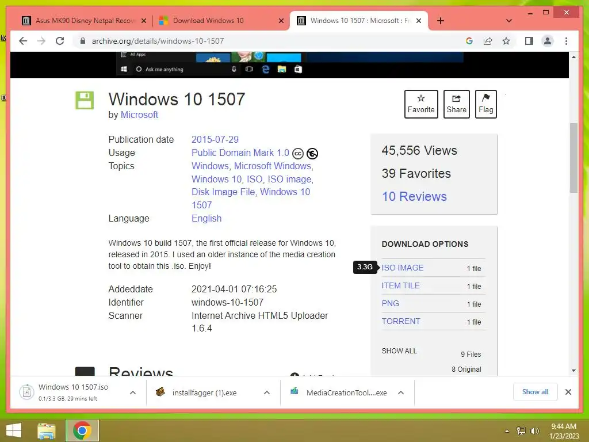Open the English language link
This screenshot has width=589, height=442.
(206, 218)
